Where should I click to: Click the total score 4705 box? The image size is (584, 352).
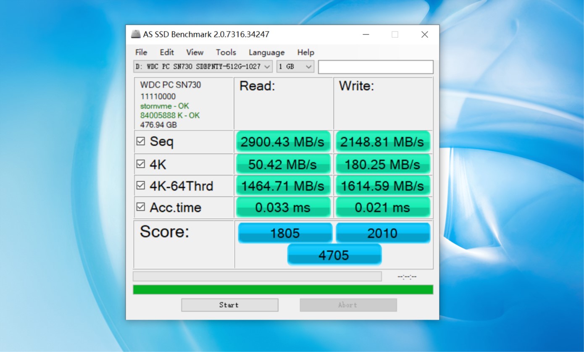(334, 255)
